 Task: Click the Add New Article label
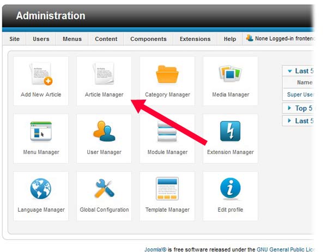tap(41, 95)
